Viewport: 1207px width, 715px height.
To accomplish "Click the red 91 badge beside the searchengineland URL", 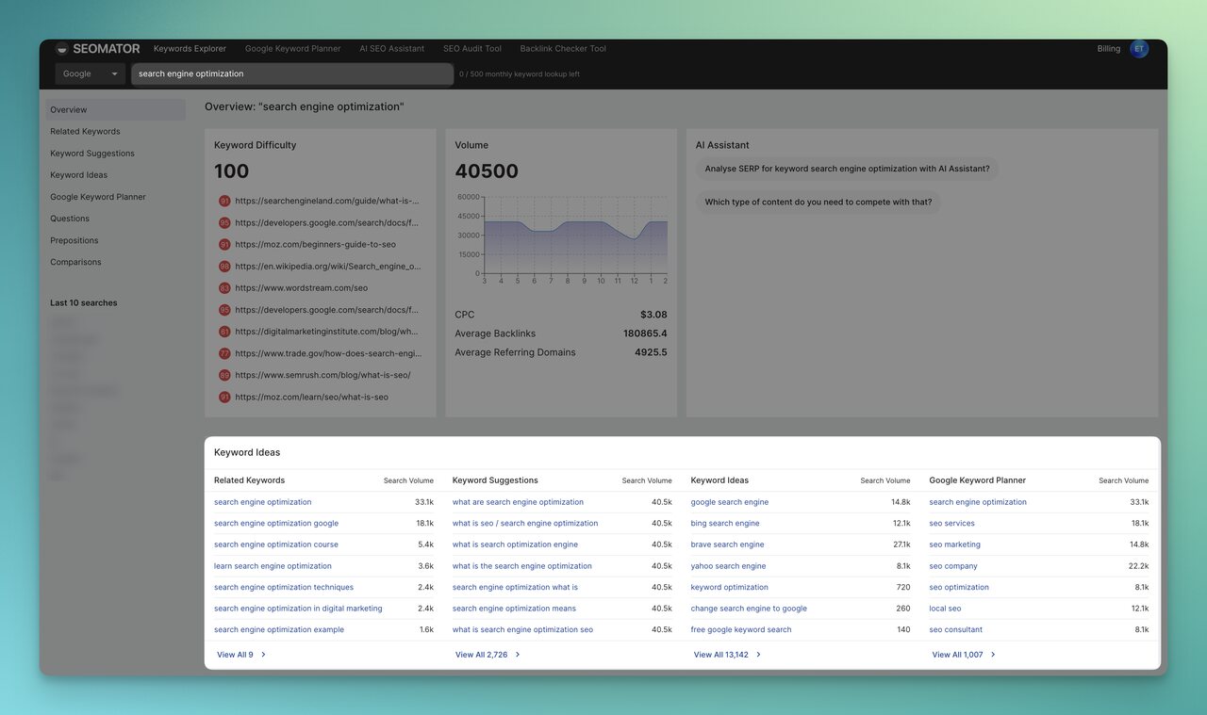I will (223, 200).
